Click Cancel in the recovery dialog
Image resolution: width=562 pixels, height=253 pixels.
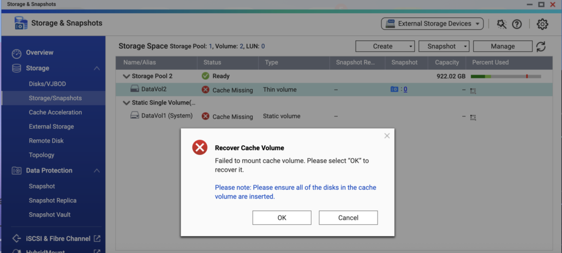coord(348,218)
